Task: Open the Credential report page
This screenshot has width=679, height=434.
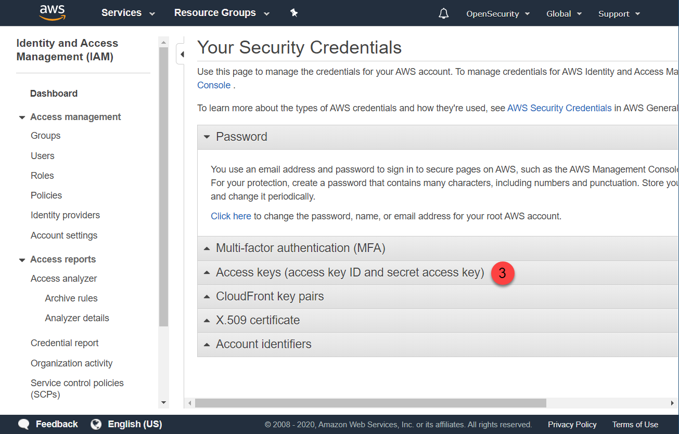Action: tap(65, 343)
